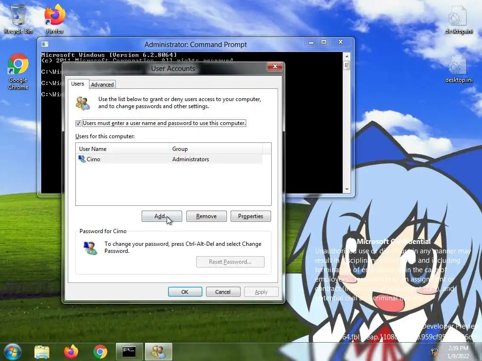The width and height of the screenshot is (482, 361).
Task: Open the Start orb in the taskbar
Action: click(13, 352)
